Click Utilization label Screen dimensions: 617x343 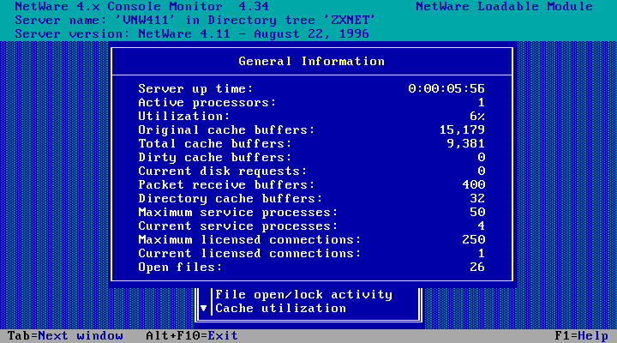[x=183, y=117]
